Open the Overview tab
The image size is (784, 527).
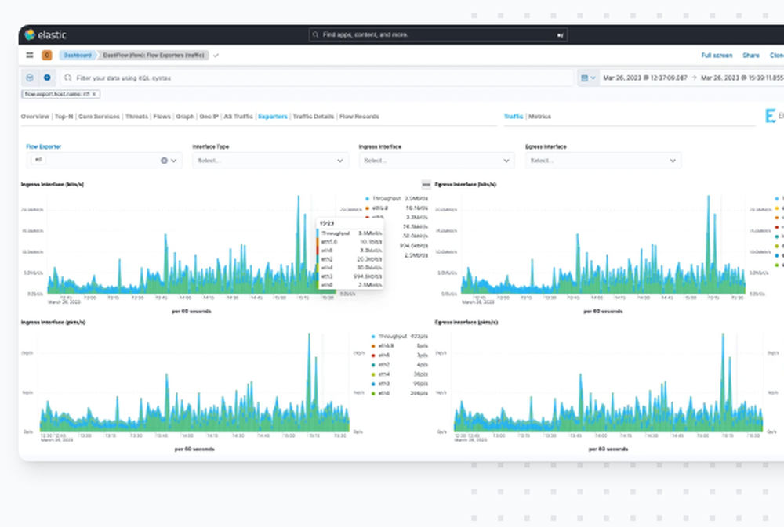tap(35, 117)
